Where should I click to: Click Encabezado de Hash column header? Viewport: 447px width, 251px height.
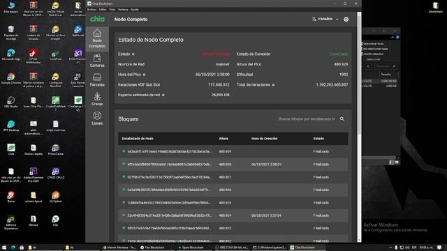point(138,139)
